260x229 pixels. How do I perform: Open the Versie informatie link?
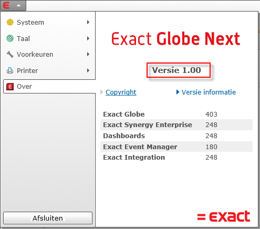[x=209, y=92]
